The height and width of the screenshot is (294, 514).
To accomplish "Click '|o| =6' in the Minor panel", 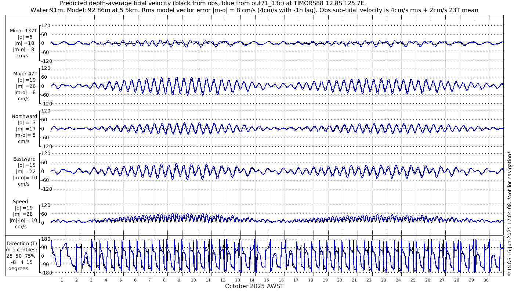I will click(x=25, y=37).
